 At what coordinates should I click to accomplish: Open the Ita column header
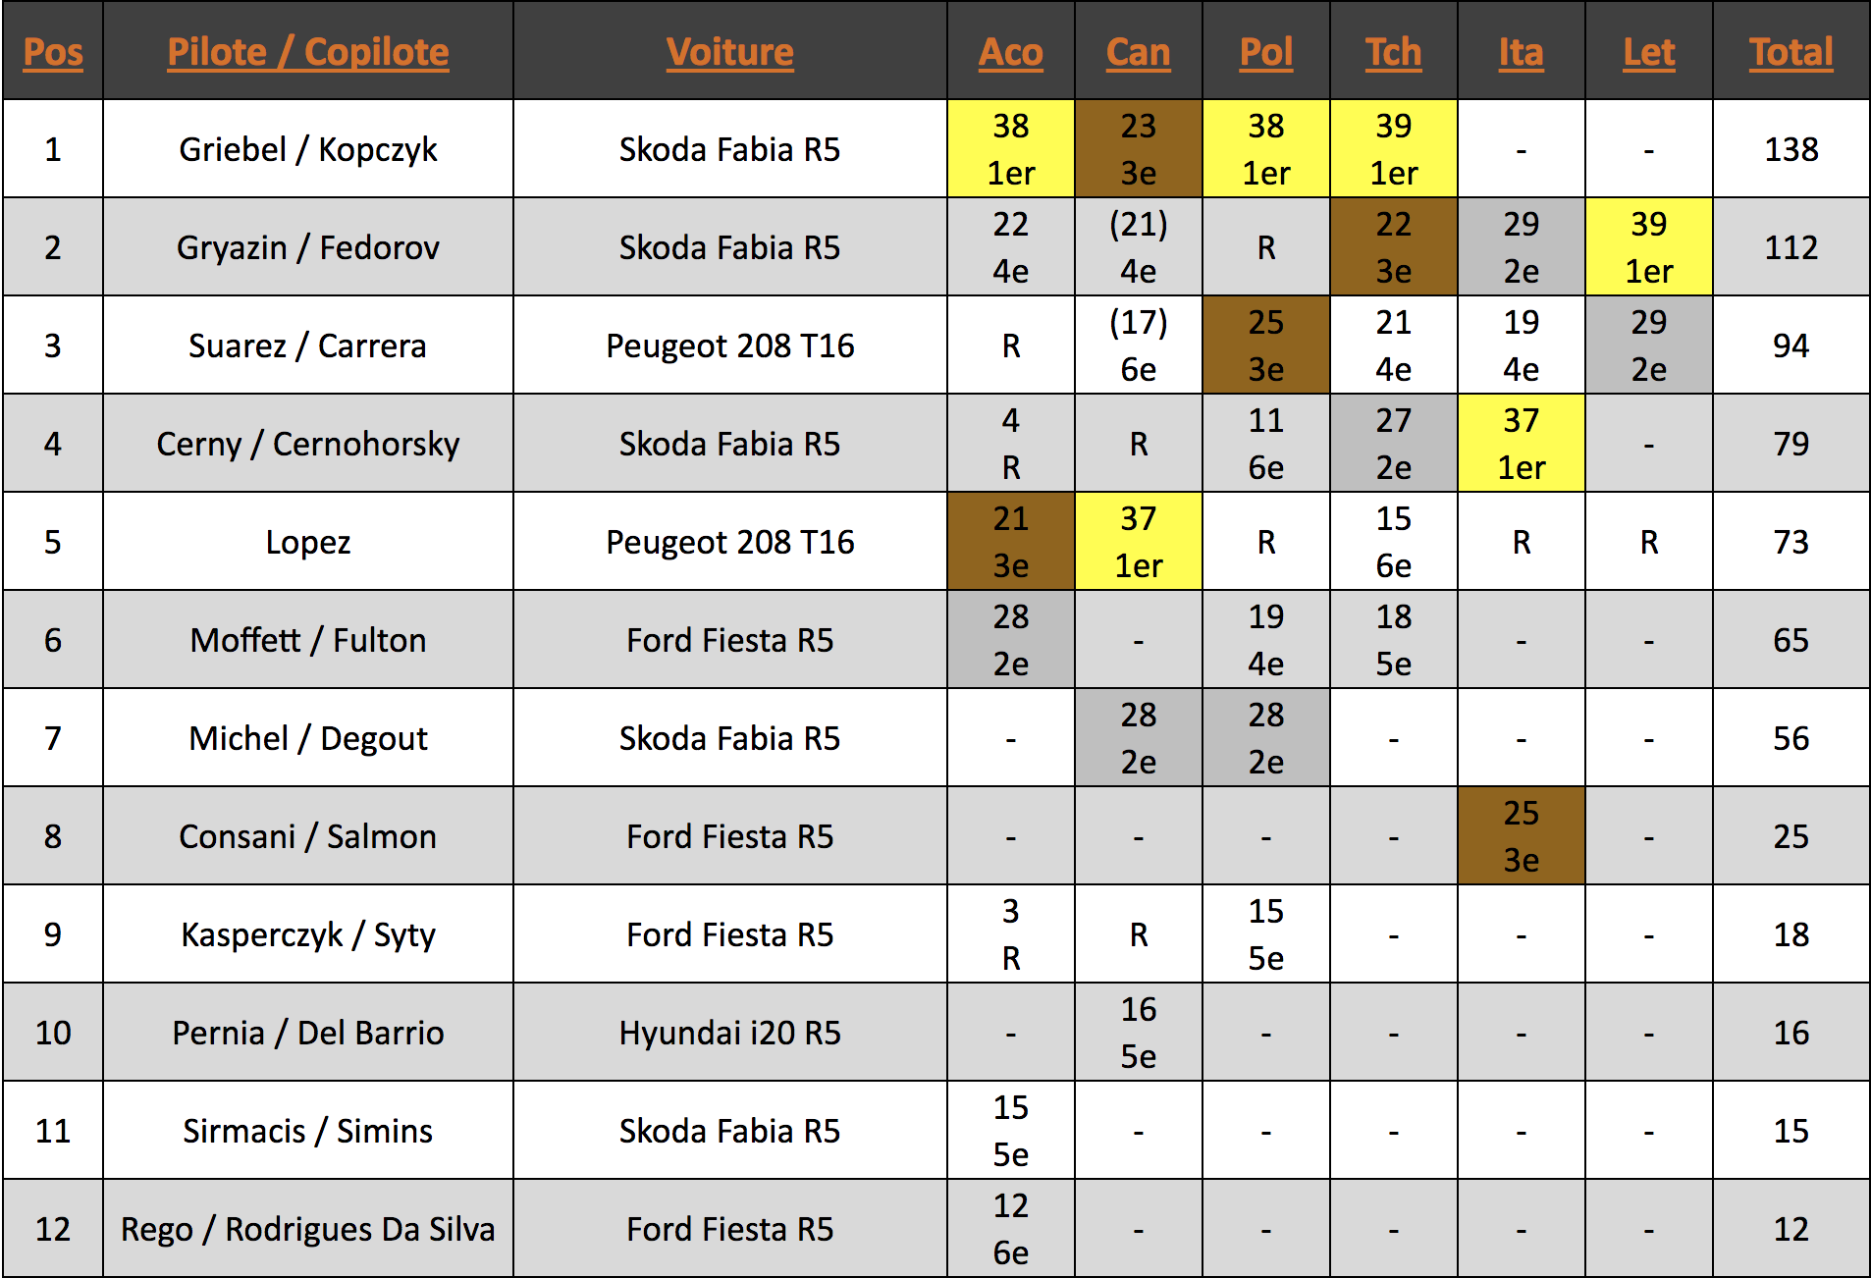pos(1521,52)
